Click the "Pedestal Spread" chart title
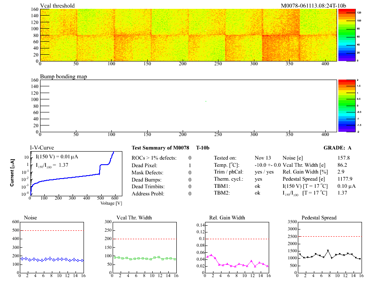Image resolution: width=378 pixels, height=283 pixels. pyautogui.click(x=319, y=218)
